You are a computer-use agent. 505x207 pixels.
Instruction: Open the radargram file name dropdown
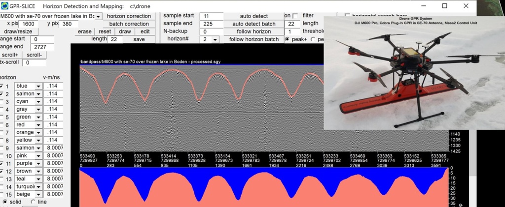pos(98,16)
